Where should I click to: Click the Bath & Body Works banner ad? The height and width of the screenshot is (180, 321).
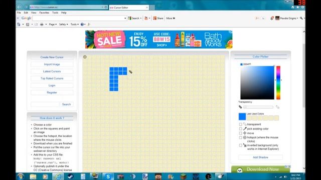click(x=159, y=39)
